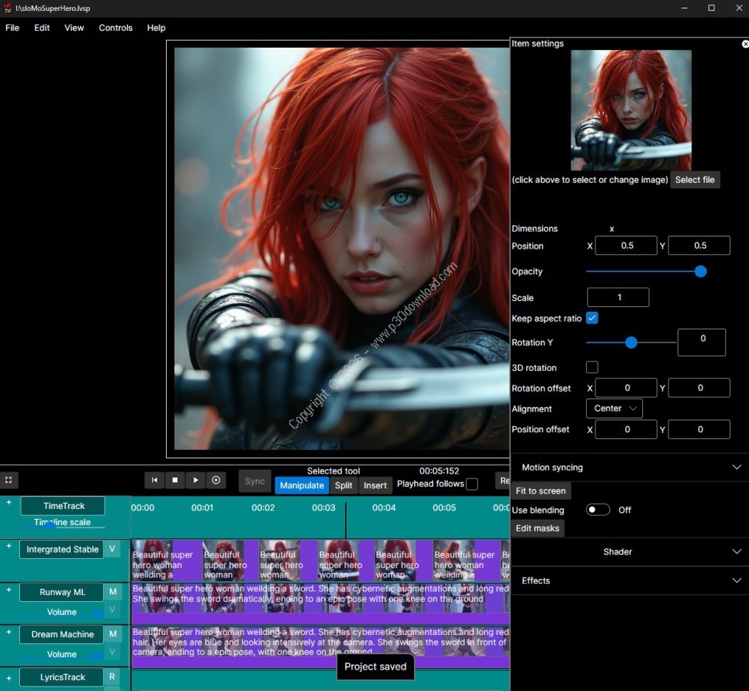The height and width of the screenshot is (691, 749).
Task: Enable the Playhead follows checkbox
Action: point(472,484)
